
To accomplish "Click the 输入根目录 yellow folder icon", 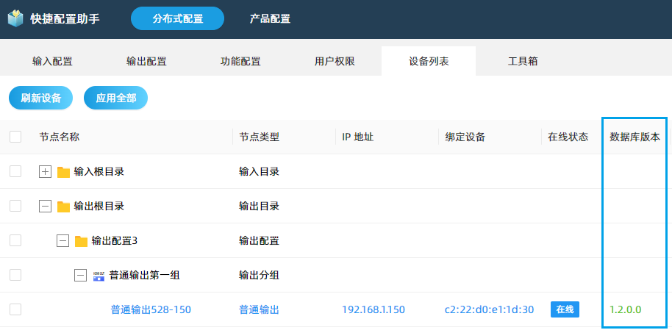I will [63, 172].
